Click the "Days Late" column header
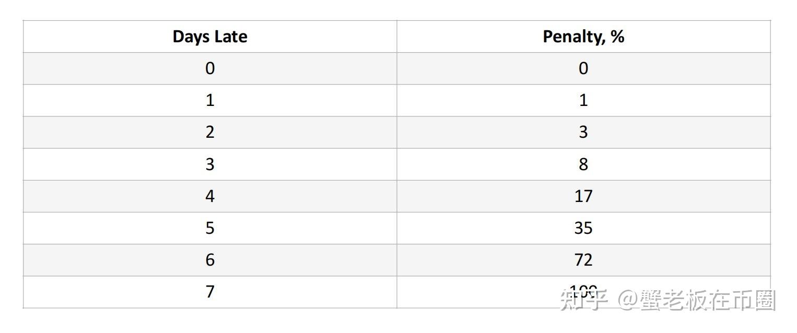The height and width of the screenshot is (333, 797). (210, 37)
